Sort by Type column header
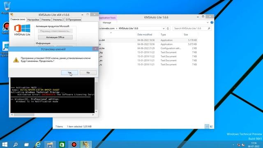 tap(163, 35)
